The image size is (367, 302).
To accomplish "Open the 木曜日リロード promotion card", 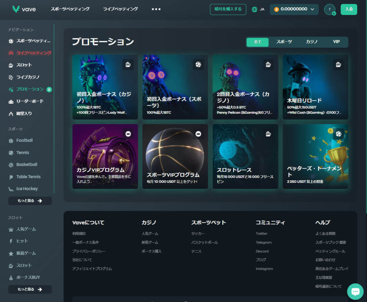I will pyautogui.click(x=315, y=87).
